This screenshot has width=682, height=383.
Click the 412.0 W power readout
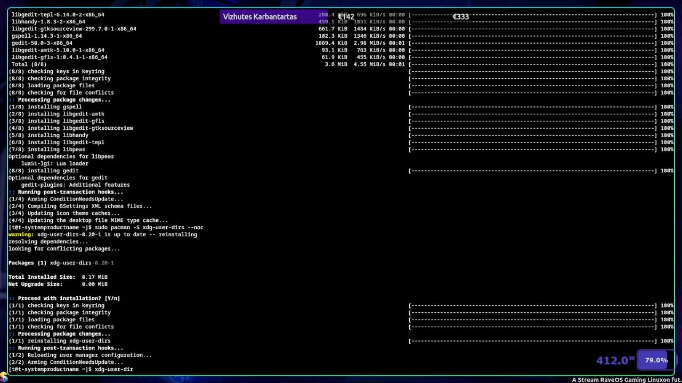[615, 360]
